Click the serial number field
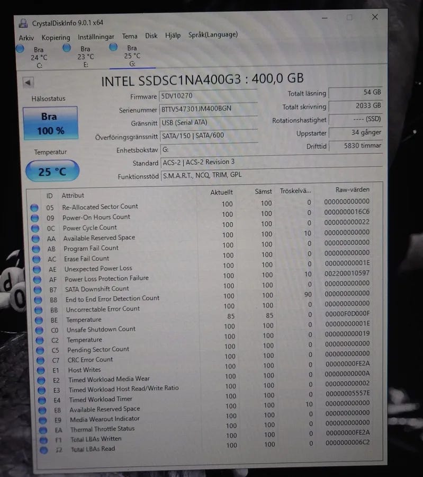This screenshot has width=423, height=477. coord(209,109)
